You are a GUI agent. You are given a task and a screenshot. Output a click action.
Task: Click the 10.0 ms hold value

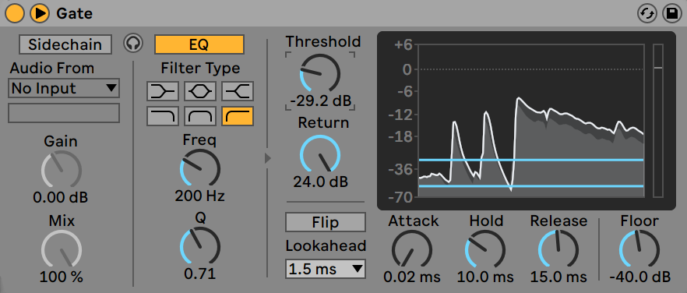tap(485, 277)
